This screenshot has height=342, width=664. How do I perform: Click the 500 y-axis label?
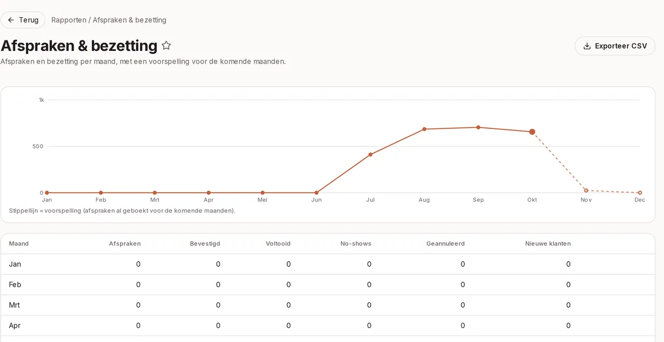(38, 147)
